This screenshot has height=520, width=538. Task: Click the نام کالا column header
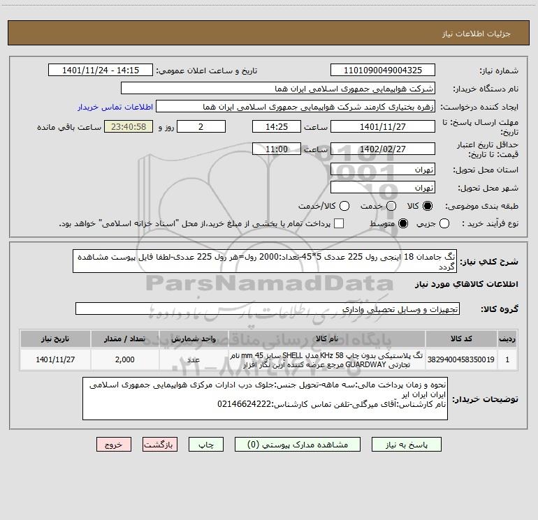(x=327, y=339)
